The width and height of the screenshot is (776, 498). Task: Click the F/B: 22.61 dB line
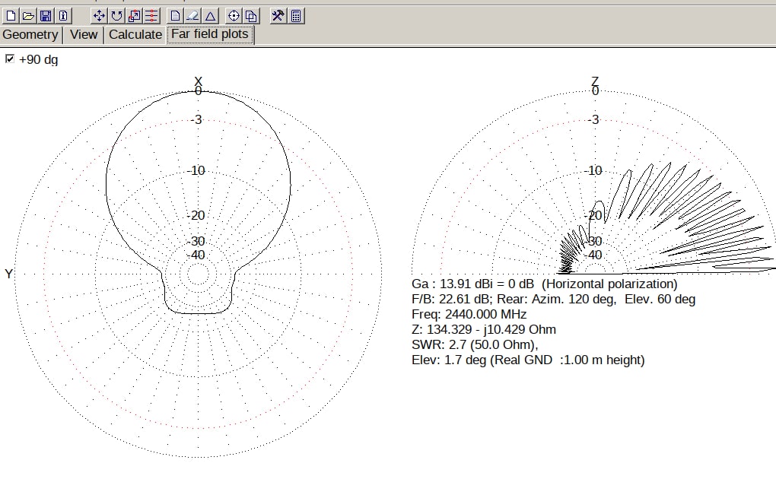[x=553, y=300]
